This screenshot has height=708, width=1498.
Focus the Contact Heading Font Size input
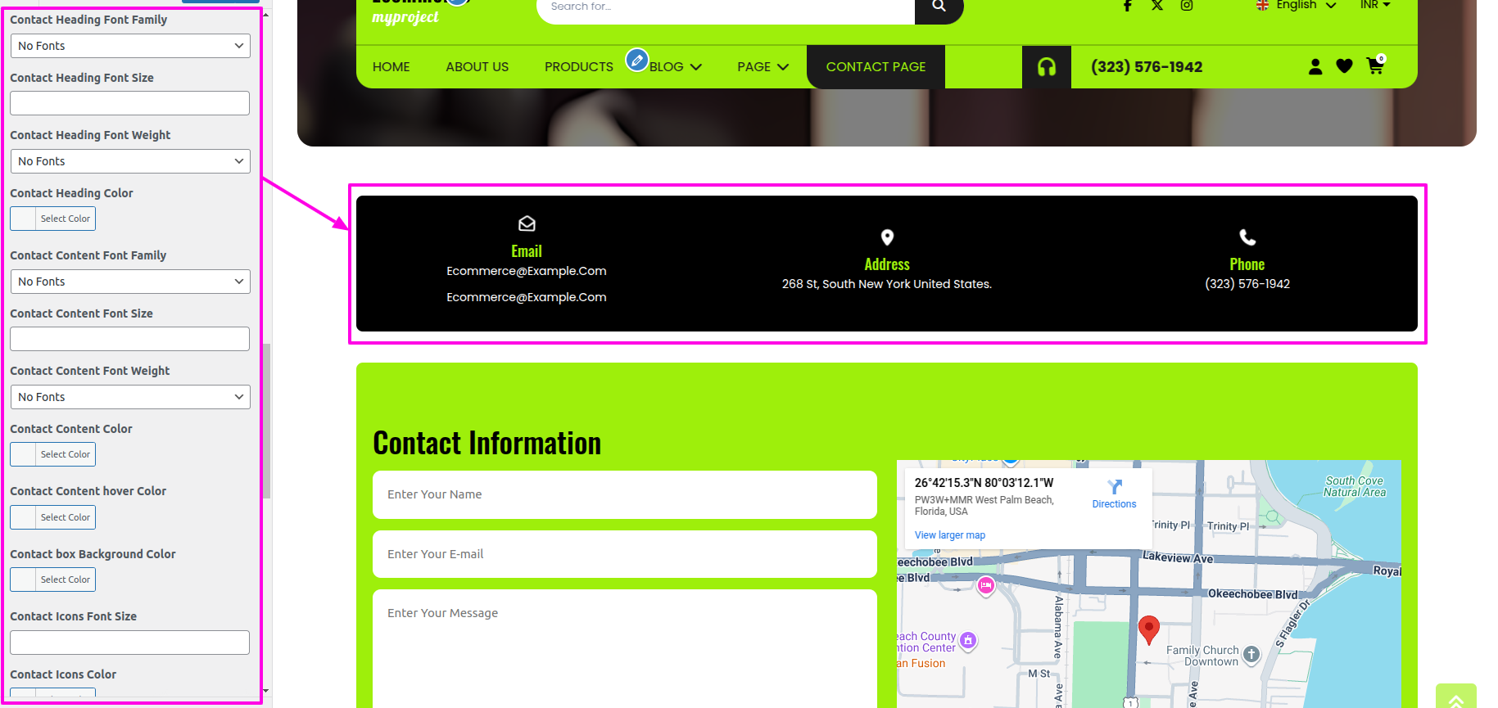(130, 103)
